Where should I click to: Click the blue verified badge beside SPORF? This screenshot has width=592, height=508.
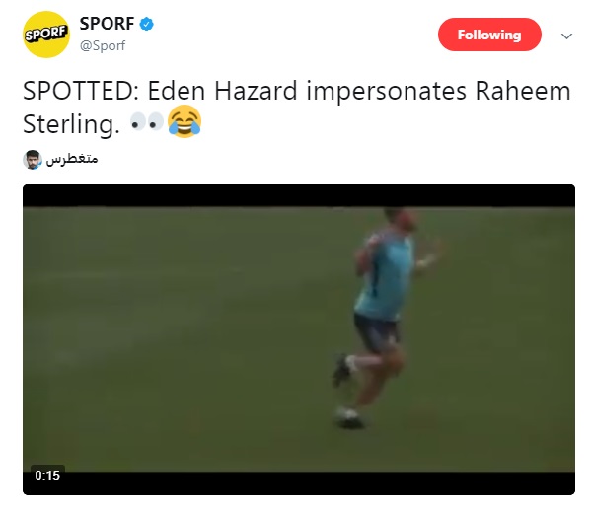click(x=146, y=24)
